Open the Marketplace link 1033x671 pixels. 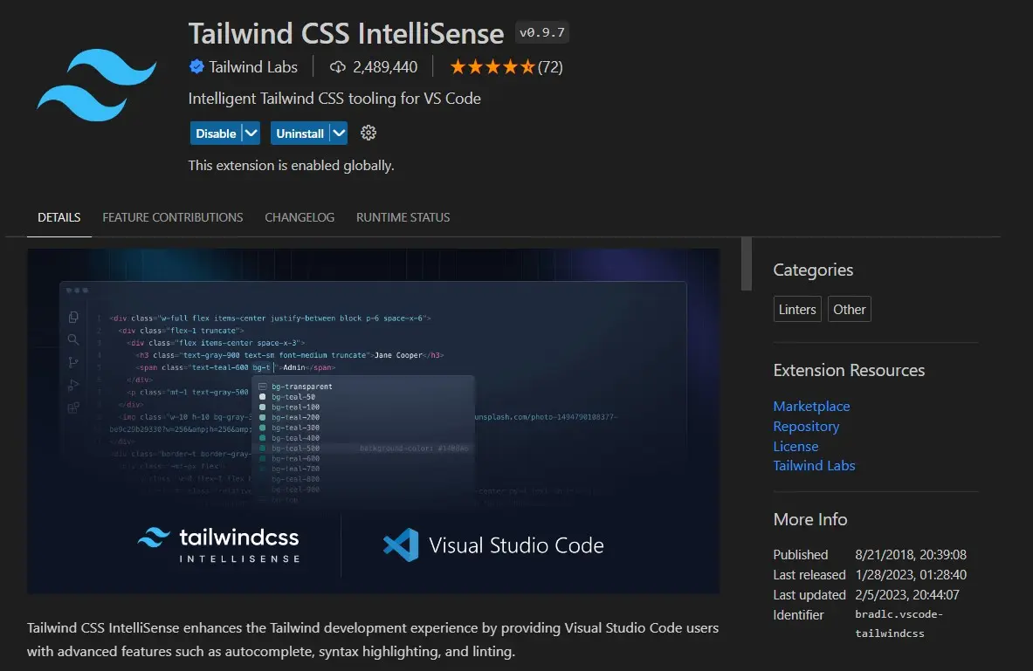click(811, 406)
